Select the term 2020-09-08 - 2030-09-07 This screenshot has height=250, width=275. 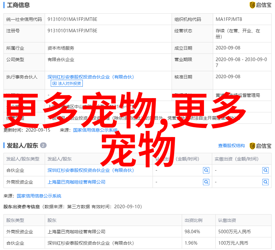click(241, 62)
